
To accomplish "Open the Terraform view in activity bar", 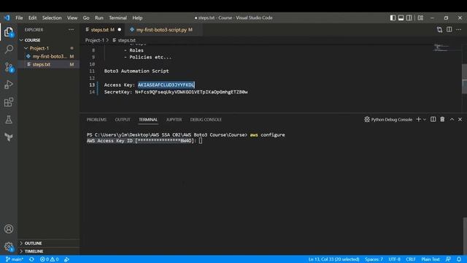I will point(9,137).
